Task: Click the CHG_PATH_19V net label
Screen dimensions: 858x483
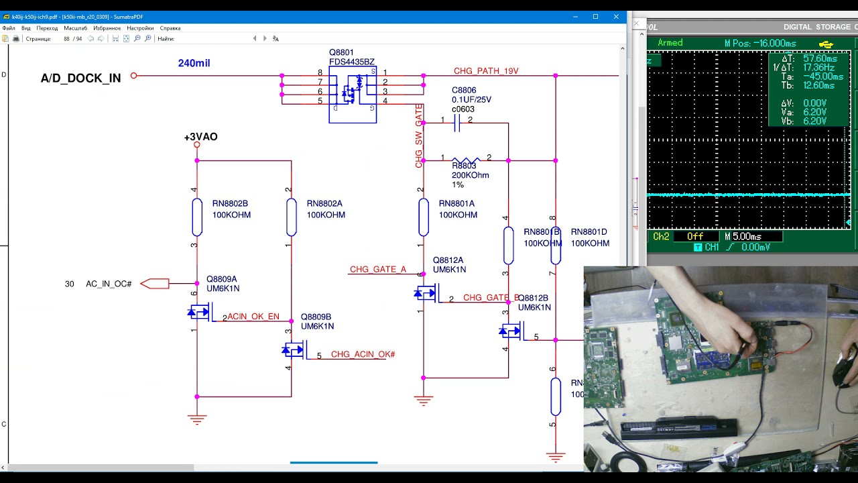Action: tap(486, 71)
